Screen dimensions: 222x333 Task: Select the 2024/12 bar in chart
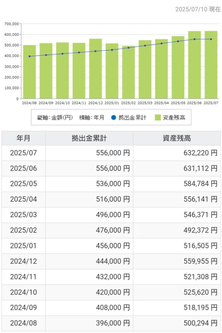[96, 69]
